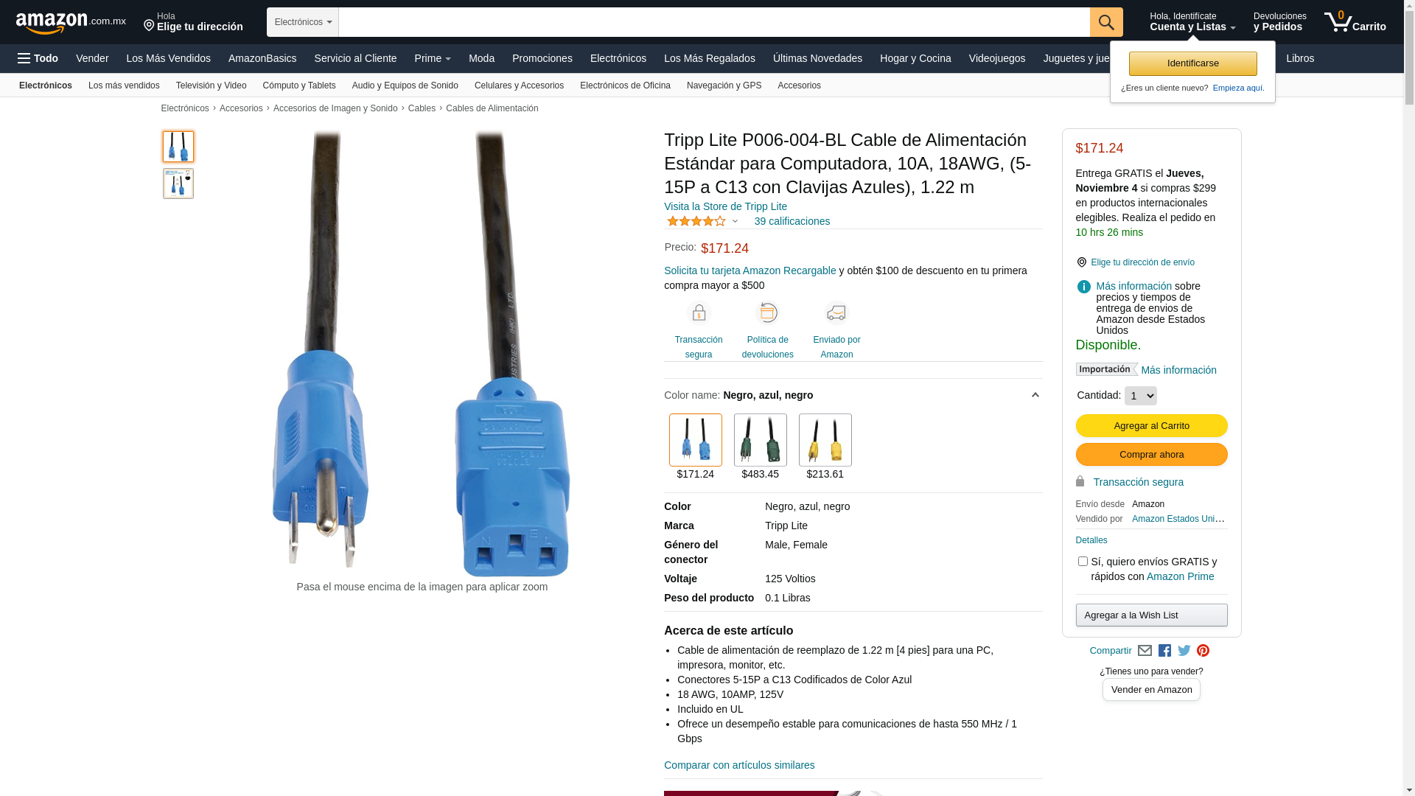The width and height of the screenshot is (1415, 796).
Task: Expand the star ratings popover arrow
Action: click(735, 222)
